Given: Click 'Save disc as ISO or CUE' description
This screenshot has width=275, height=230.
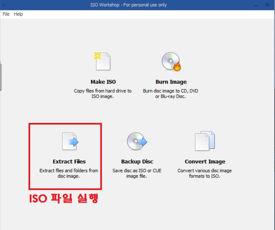Looking at the screenshot, I should 137,173.
